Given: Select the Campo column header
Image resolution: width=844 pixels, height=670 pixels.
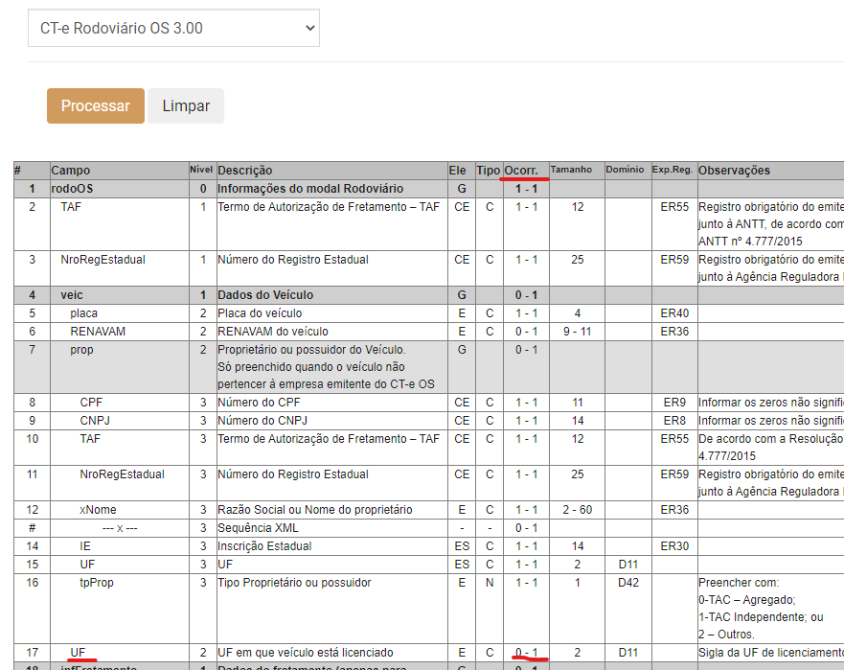Looking at the screenshot, I should coord(71,171).
